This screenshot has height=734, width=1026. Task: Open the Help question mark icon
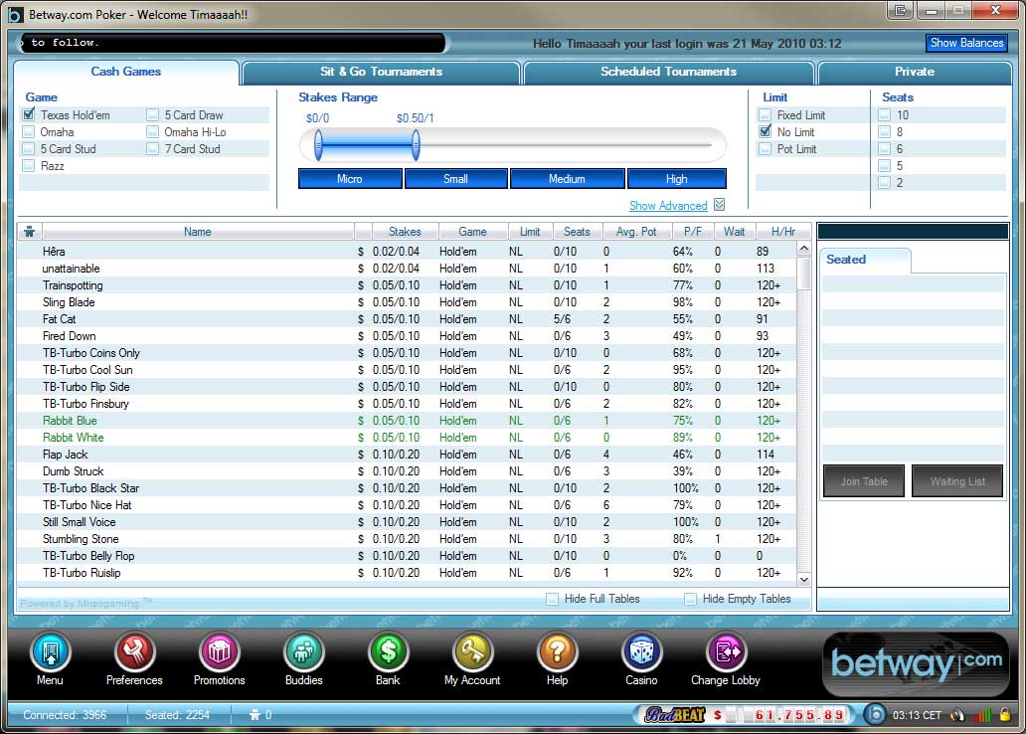click(557, 652)
